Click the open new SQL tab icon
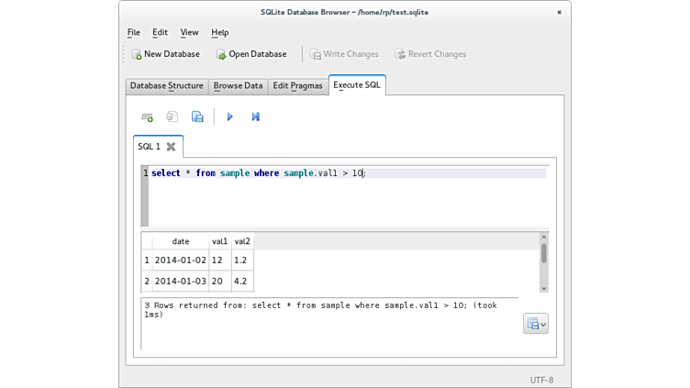Screen dimensions: 690x388 point(147,117)
